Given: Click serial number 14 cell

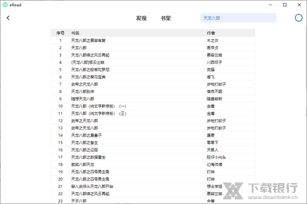Looking at the screenshot, I should [60, 135].
